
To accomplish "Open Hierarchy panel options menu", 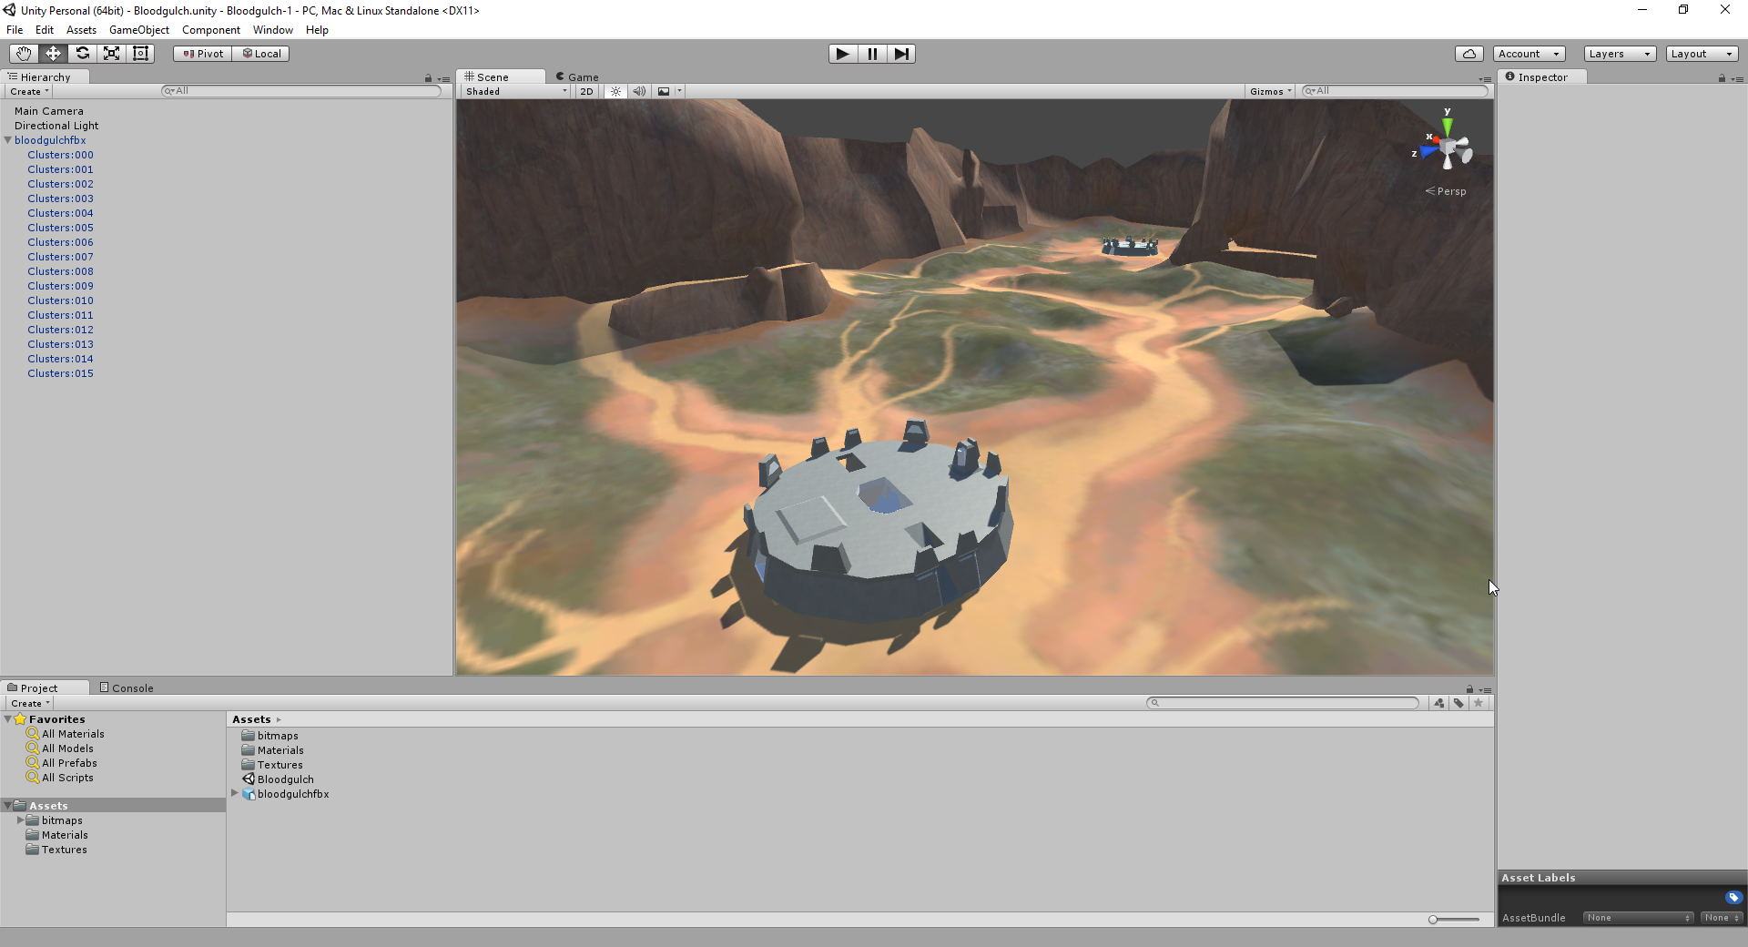I will (x=444, y=79).
